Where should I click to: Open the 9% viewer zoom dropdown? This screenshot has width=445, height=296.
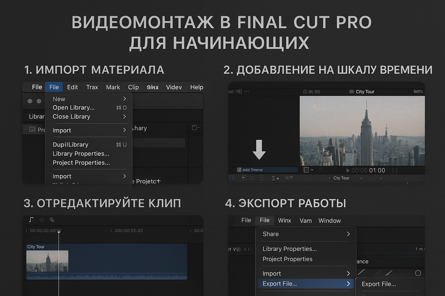click(x=418, y=91)
